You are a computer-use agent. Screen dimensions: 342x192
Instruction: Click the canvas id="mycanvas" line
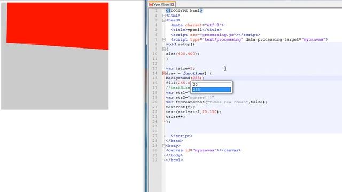(203, 150)
